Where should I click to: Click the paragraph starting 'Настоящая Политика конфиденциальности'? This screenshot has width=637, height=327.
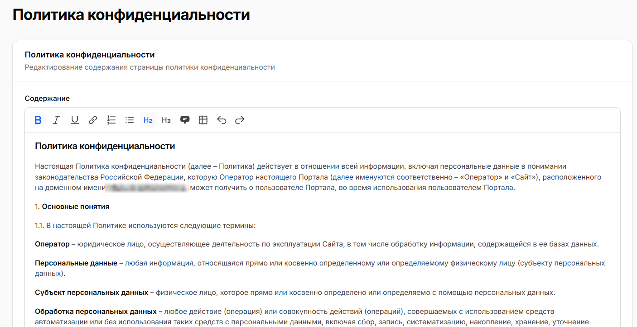[x=318, y=177]
